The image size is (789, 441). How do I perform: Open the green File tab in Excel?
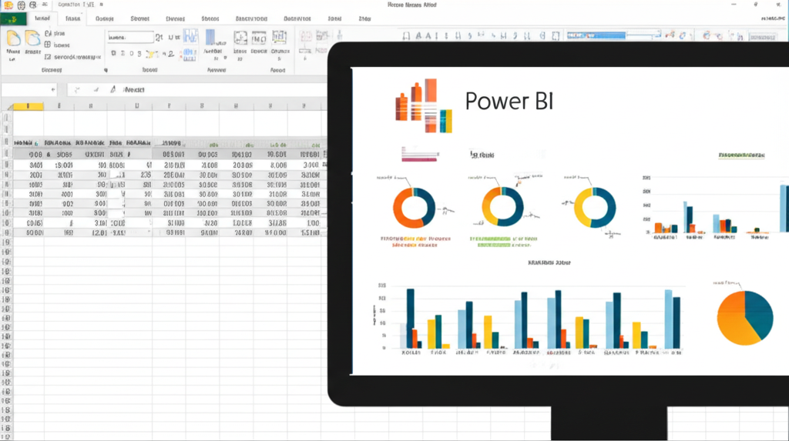coord(14,19)
